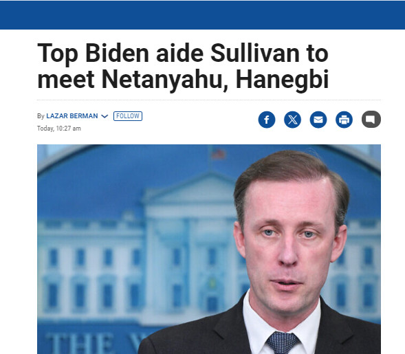Email this article using the envelope icon
405x354 pixels.
tap(318, 120)
